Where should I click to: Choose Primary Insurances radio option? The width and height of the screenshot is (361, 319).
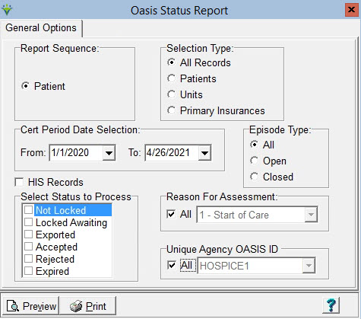172,110
